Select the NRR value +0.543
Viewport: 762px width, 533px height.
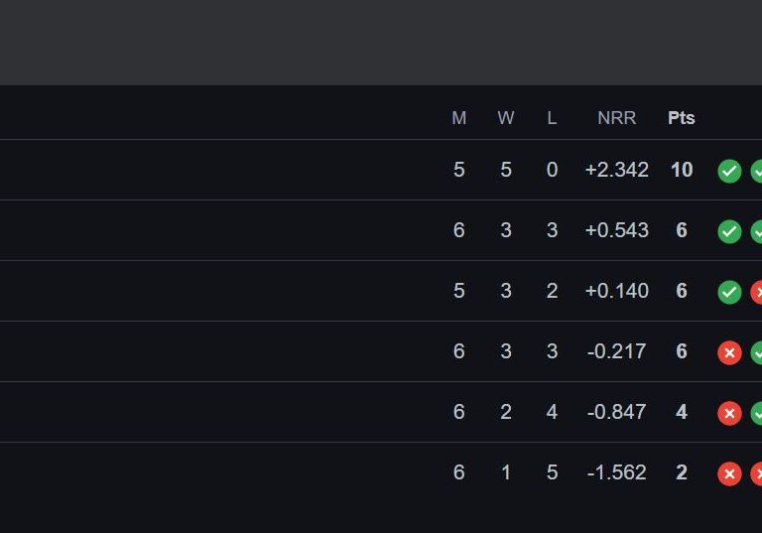pos(617,230)
